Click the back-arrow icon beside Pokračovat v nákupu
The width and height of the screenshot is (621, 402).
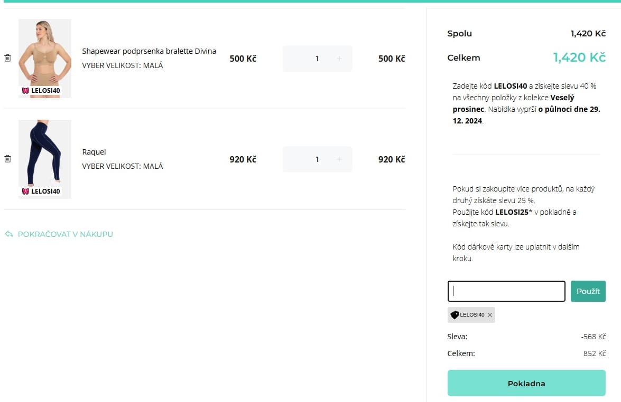(8, 234)
